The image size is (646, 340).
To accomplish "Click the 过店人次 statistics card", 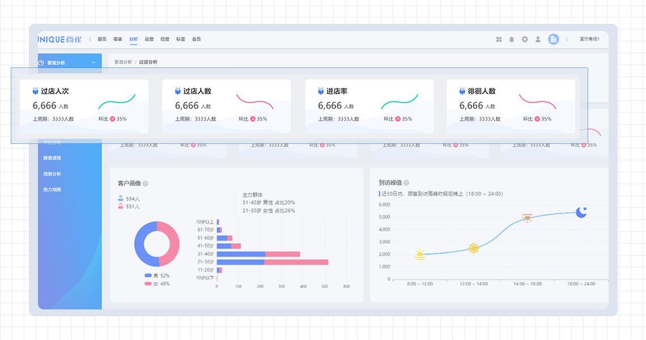I will tap(84, 106).
